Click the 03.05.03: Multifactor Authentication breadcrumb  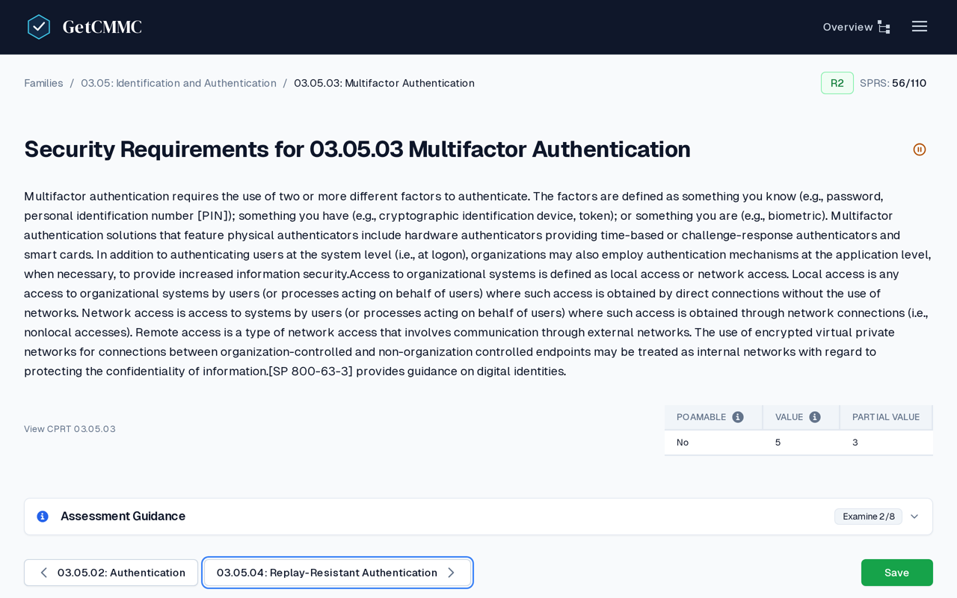pos(384,83)
